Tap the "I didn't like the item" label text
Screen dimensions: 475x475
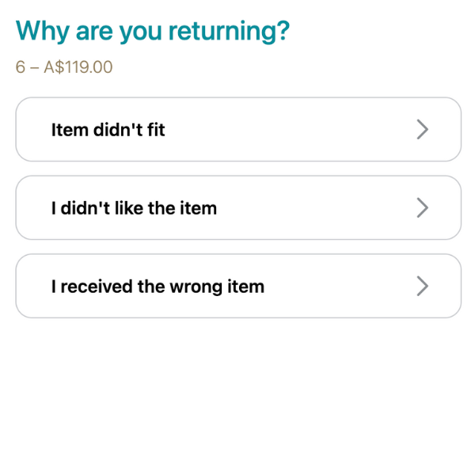click(x=134, y=208)
